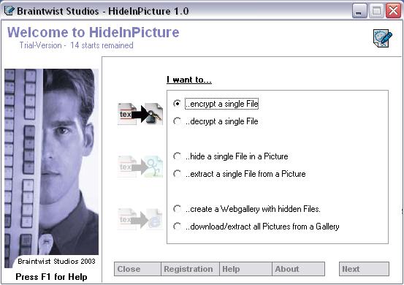Minimize the HideInPicture window

pyautogui.click(x=359, y=11)
